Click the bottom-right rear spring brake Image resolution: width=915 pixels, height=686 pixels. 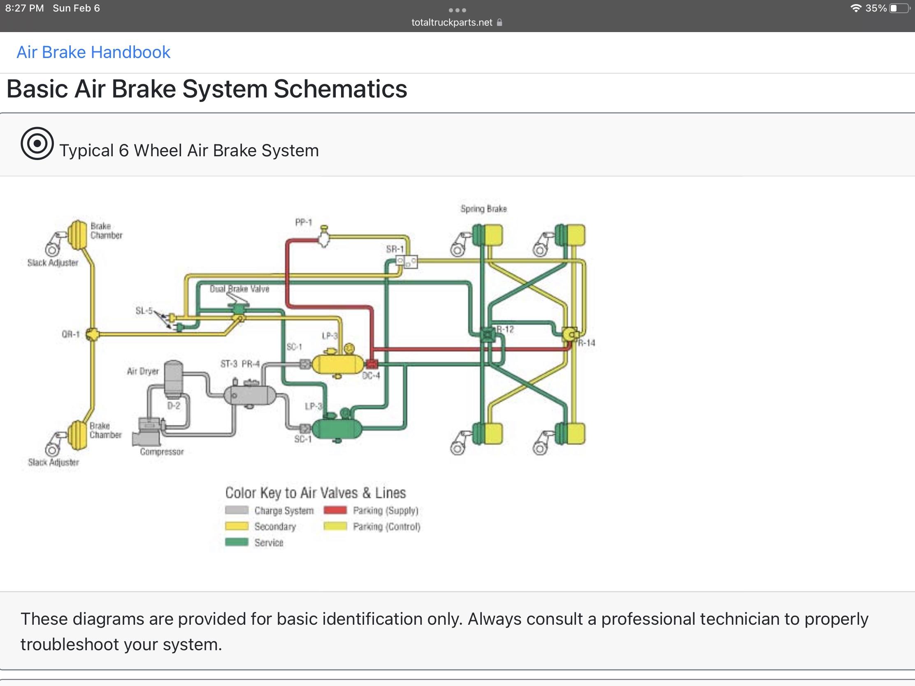coord(570,434)
